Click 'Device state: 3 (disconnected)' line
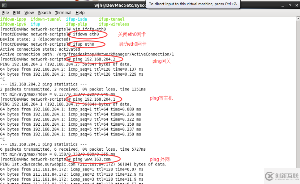The height and width of the screenshot is (184, 300). tap(35, 39)
